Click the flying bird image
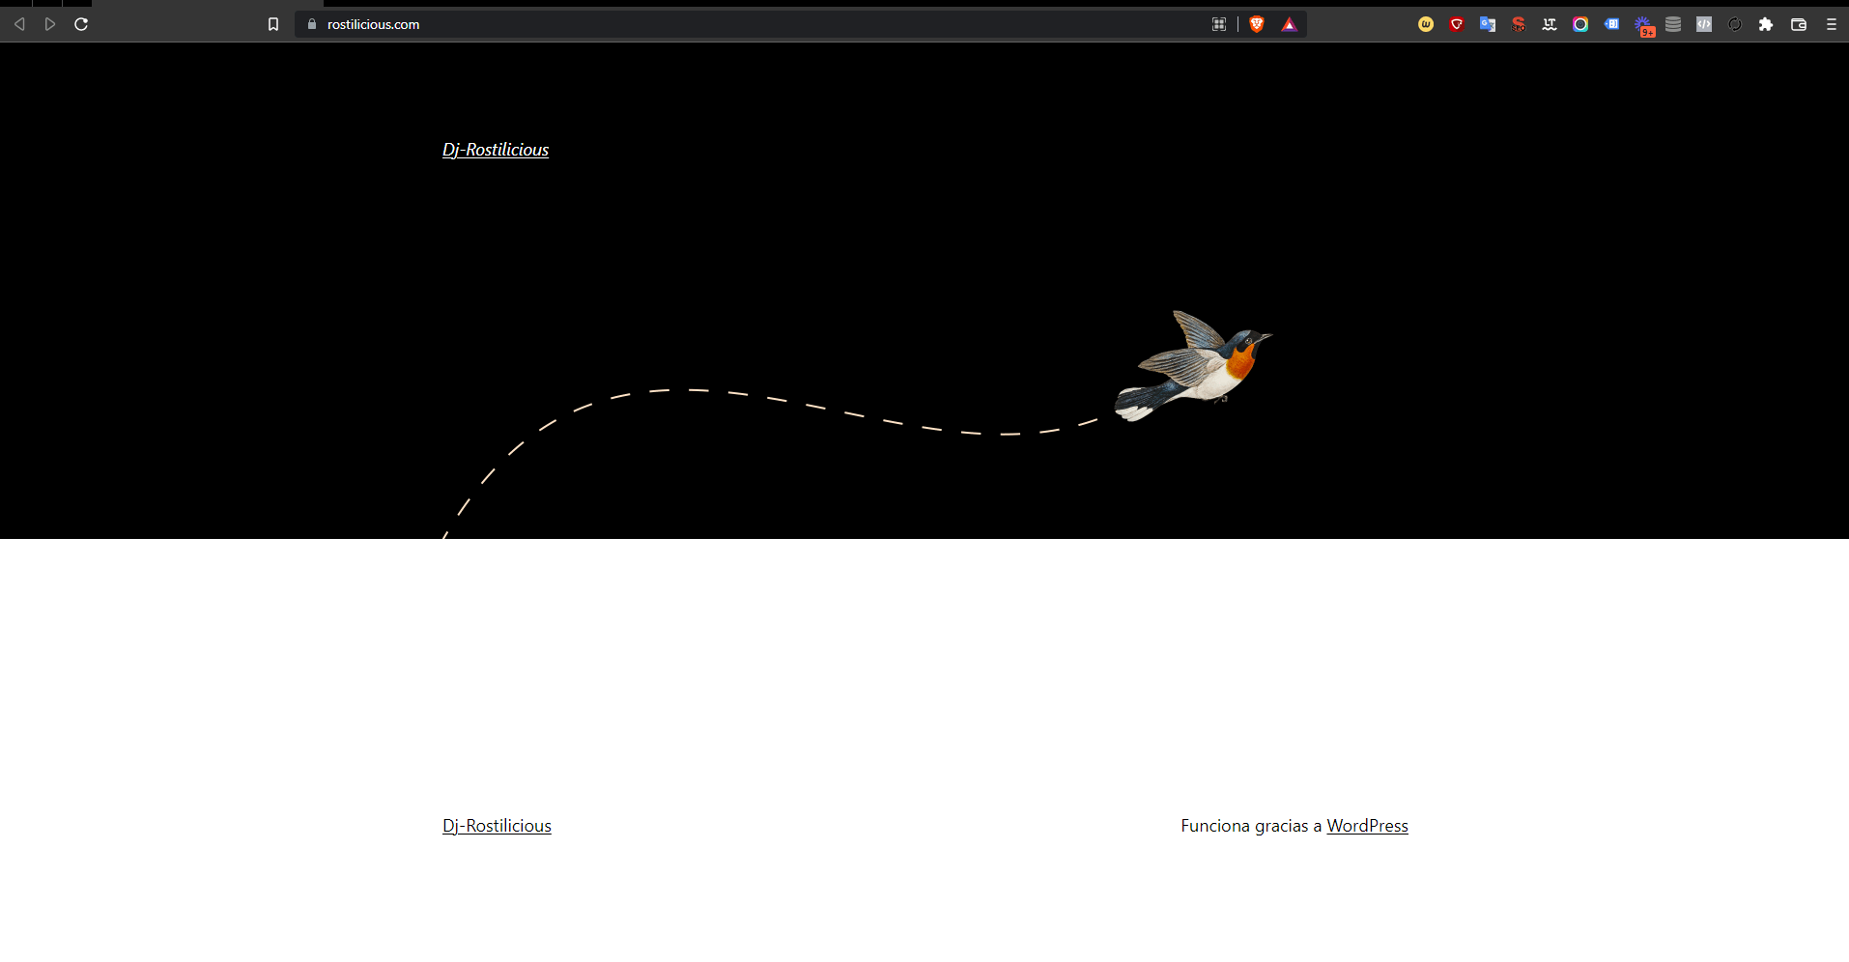Screen dimensions: 1849x962 pyautogui.click(x=1193, y=366)
